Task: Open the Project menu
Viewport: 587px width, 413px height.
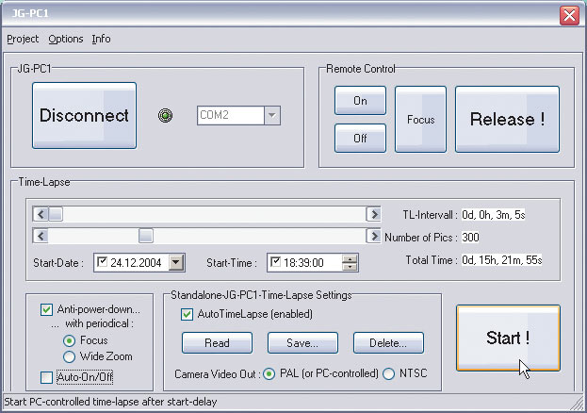Action: pyautogui.click(x=23, y=40)
